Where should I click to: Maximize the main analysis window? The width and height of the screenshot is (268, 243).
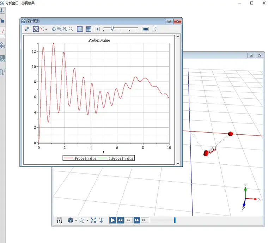(x=251, y=3)
